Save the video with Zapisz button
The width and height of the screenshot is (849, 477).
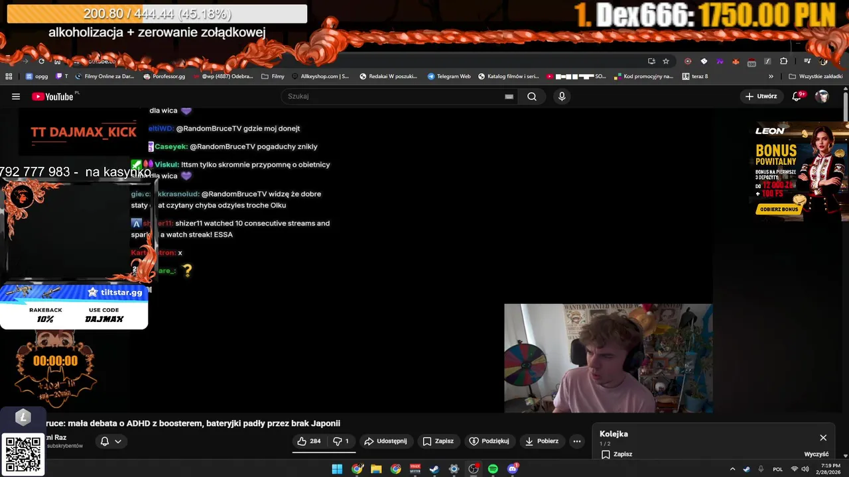click(x=438, y=441)
